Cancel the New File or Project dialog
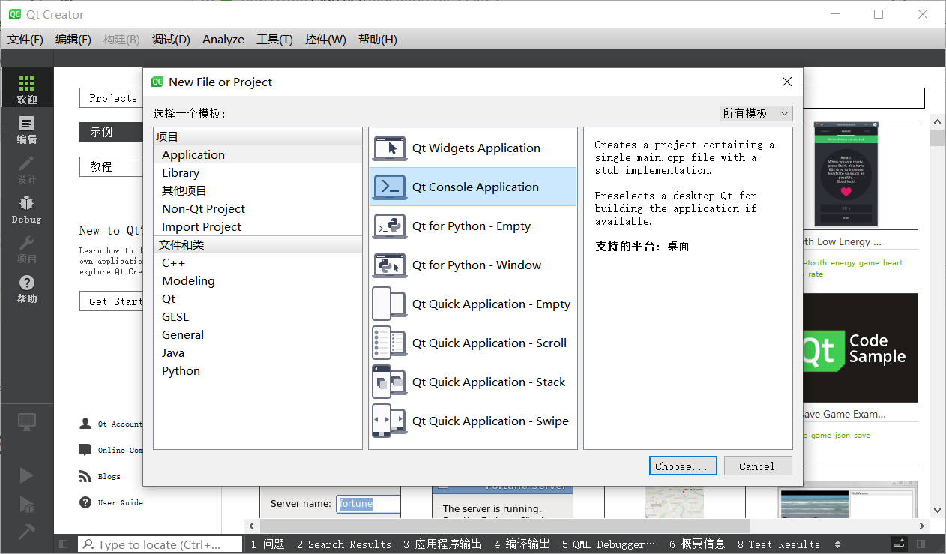Viewport: 946px width, 554px height. (x=757, y=466)
